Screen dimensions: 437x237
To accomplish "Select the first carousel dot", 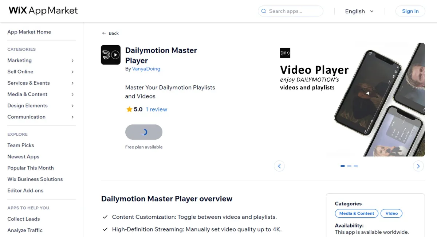I will [x=343, y=166].
